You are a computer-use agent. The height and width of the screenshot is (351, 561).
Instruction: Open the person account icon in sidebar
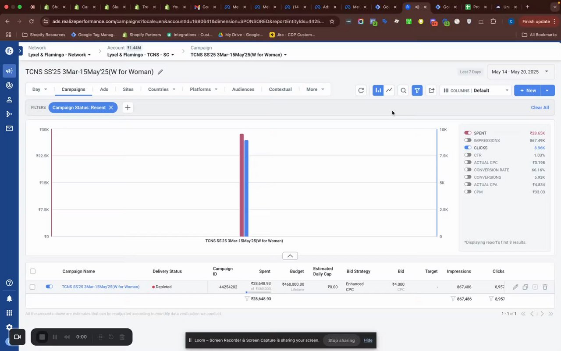pyautogui.click(x=9, y=100)
